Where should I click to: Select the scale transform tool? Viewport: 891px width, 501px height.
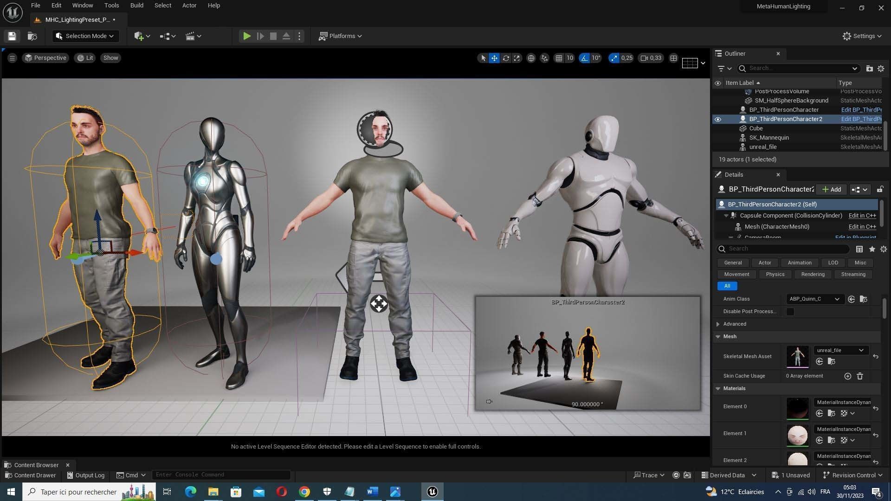[517, 58]
